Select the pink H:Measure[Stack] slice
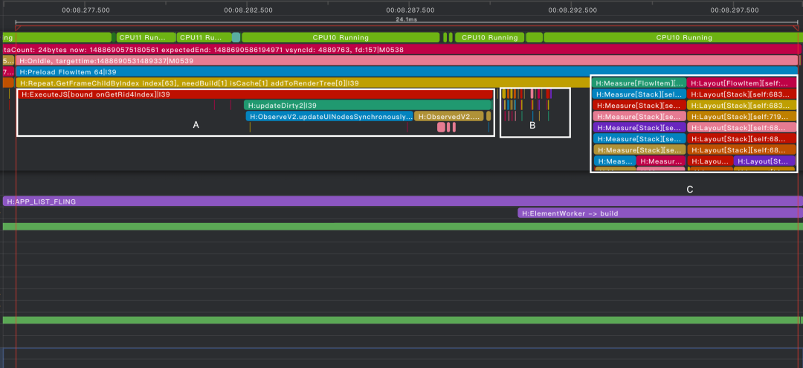 (639, 117)
